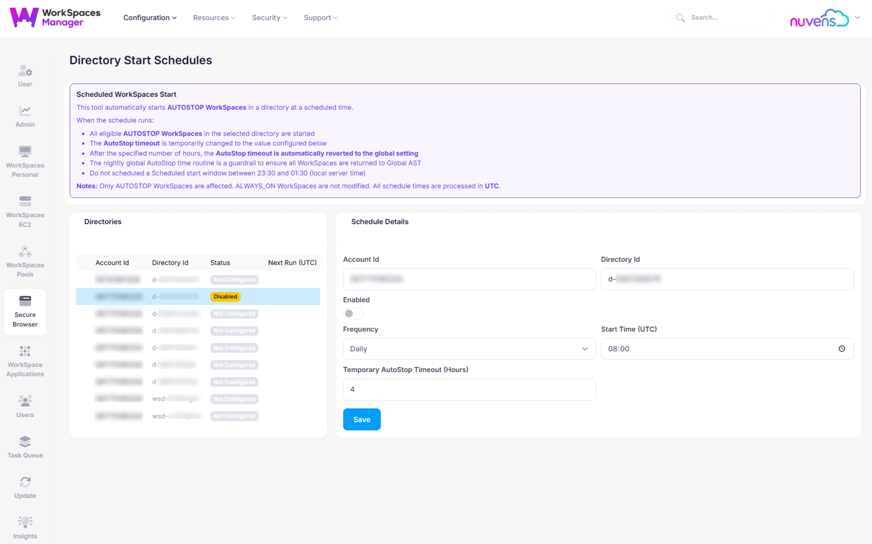The height and width of the screenshot is (544, 872).
Task: Open the User sidebar icon
Action: (x=25, y=72)
